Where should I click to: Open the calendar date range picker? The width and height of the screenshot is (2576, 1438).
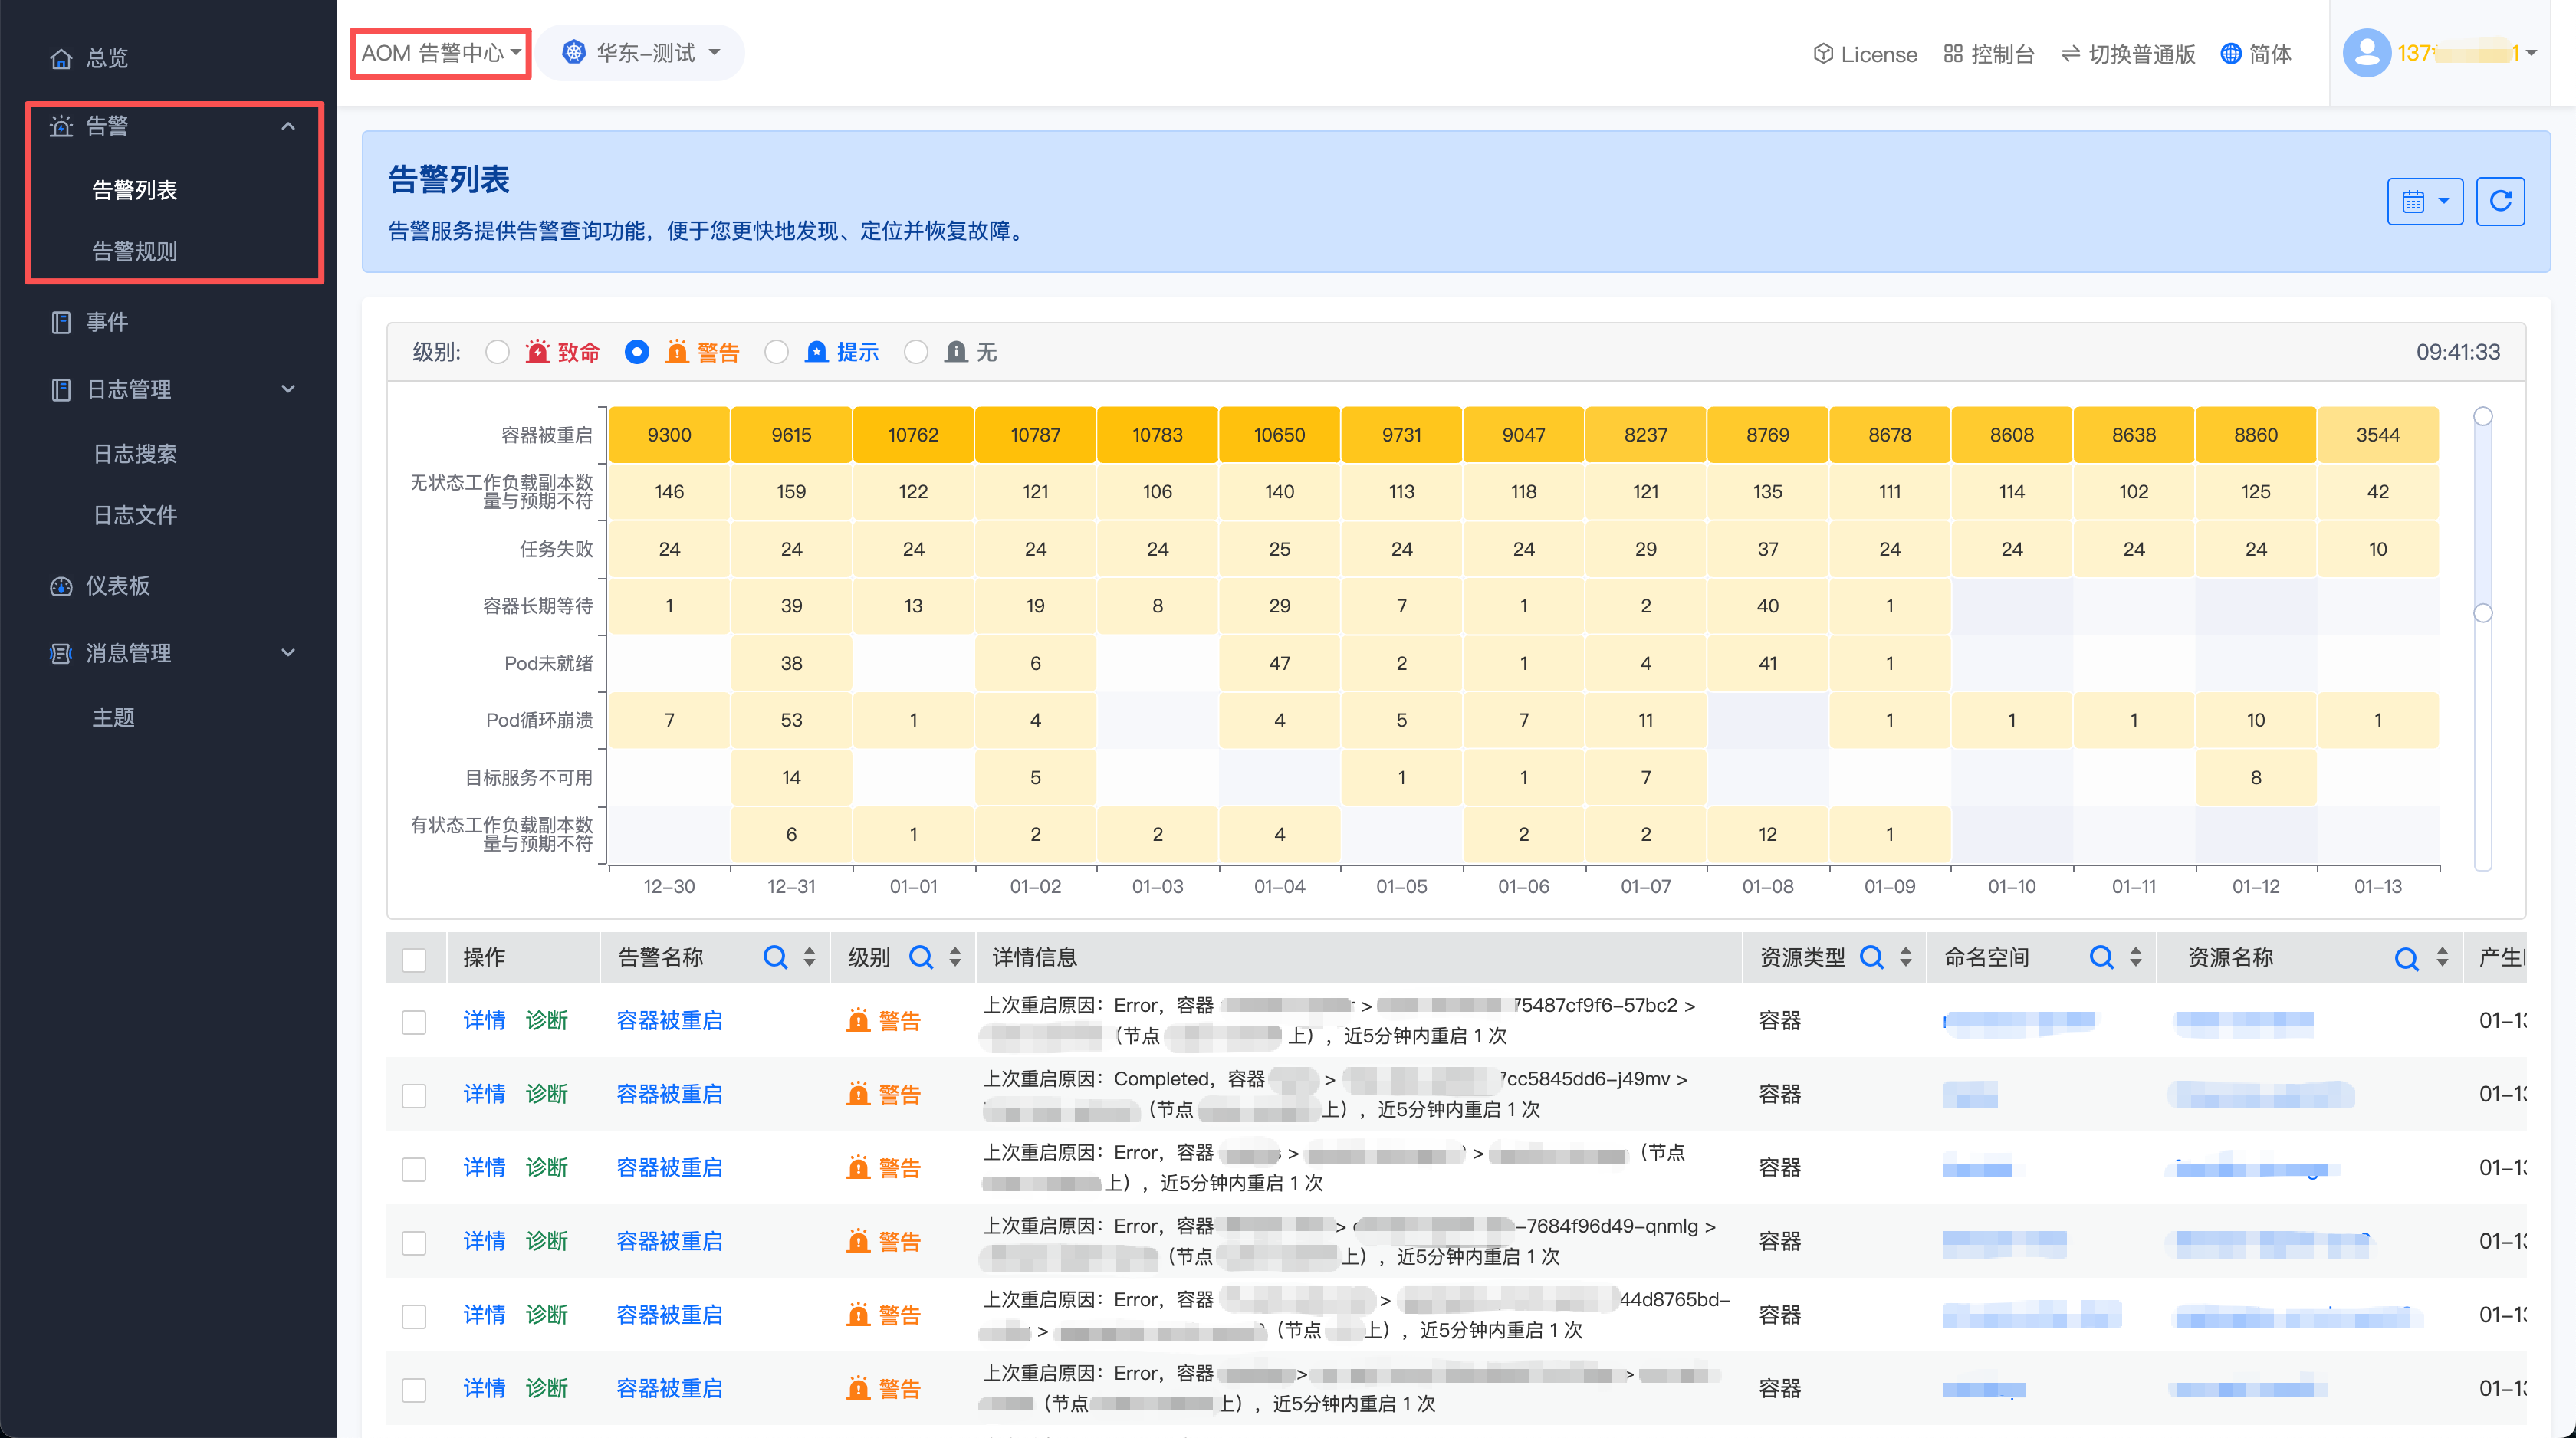2424,201
